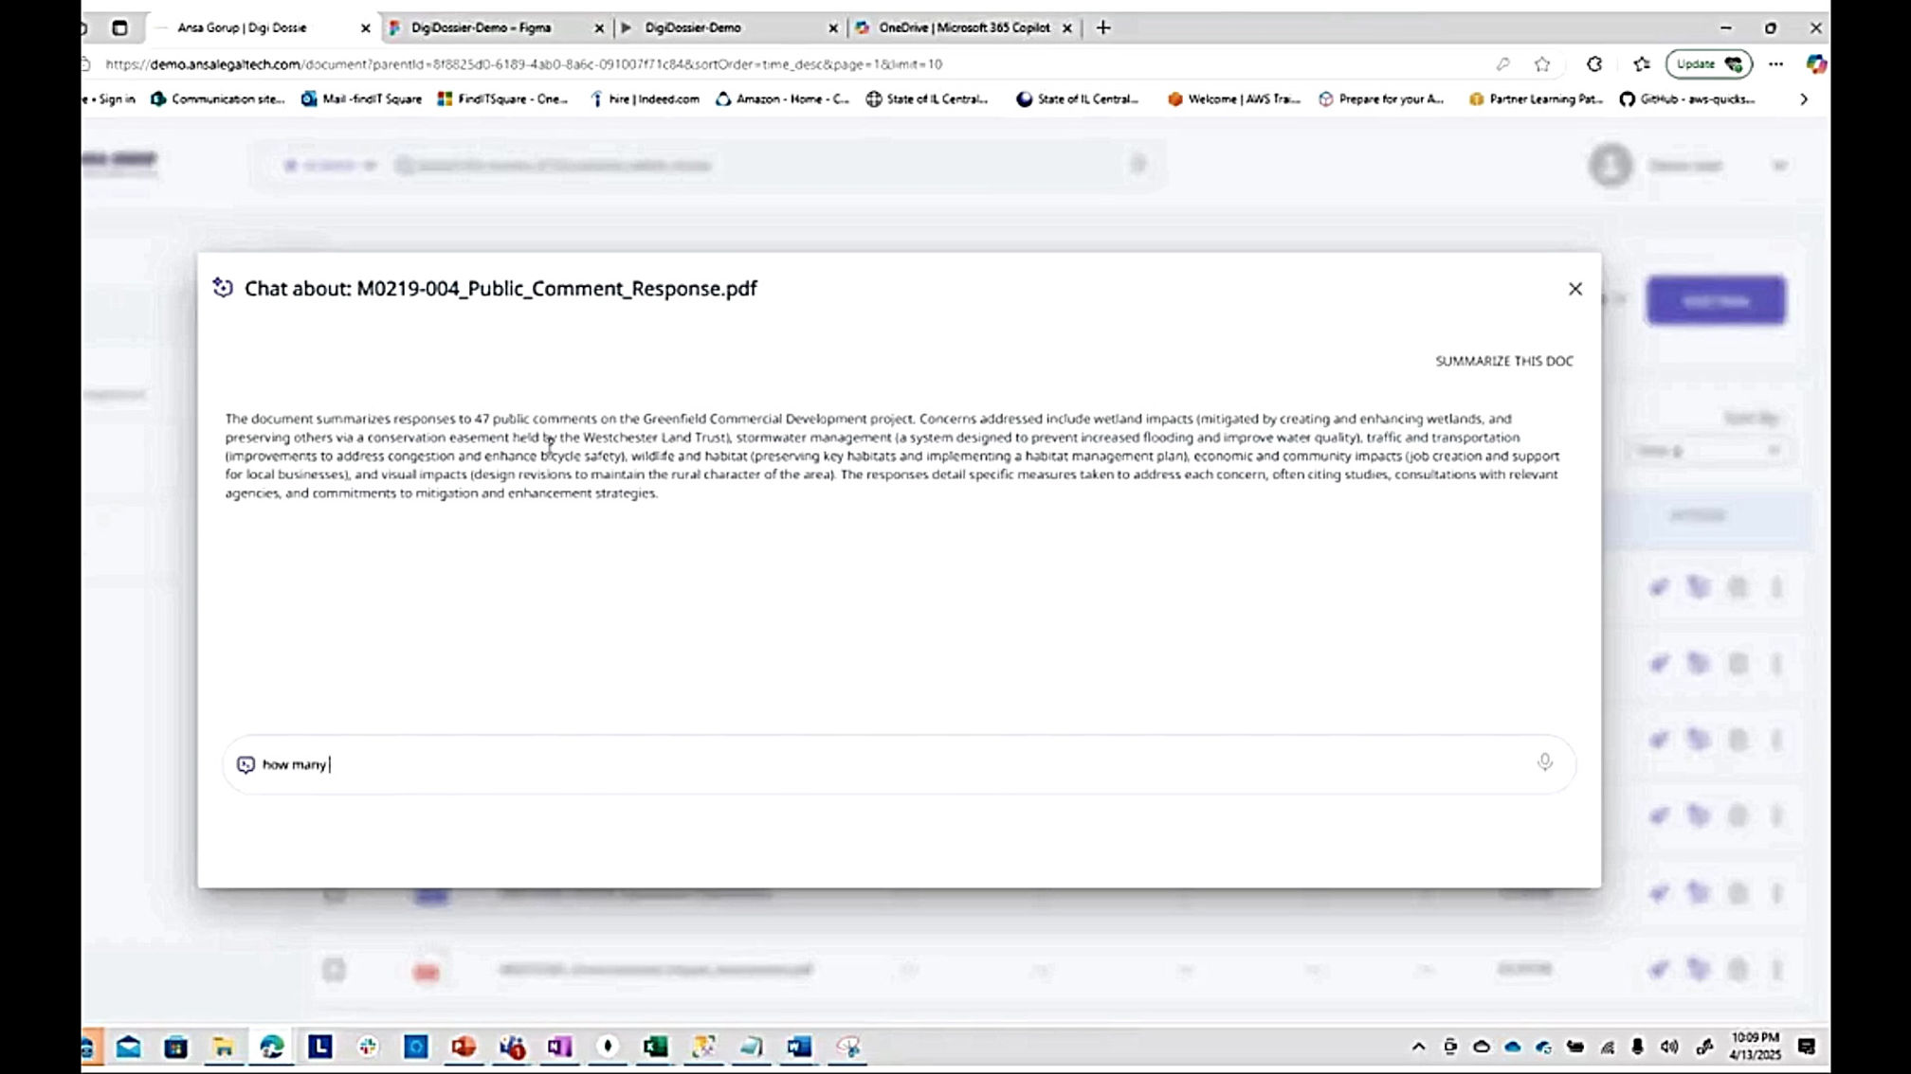1911x1074 pixels.
Task: Click the favorites star icon in address bar
Action: pyautogui.click(x=1542, y=64)
